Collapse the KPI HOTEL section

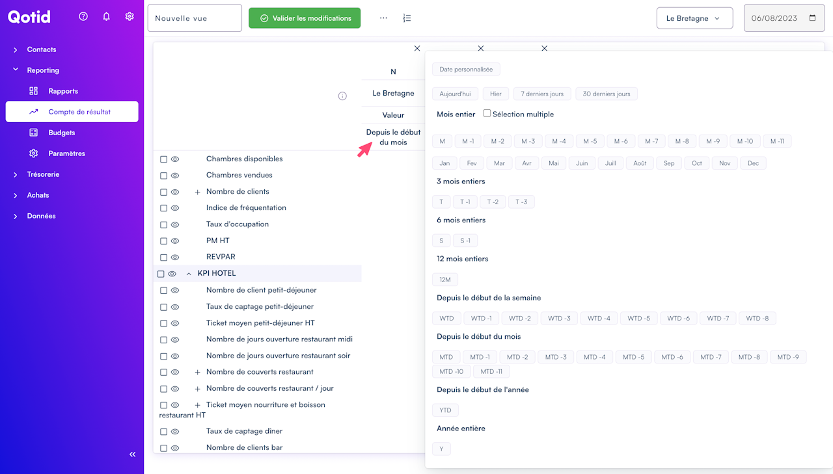coord(189,274)
